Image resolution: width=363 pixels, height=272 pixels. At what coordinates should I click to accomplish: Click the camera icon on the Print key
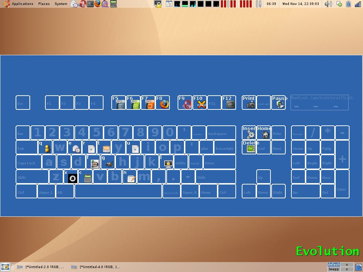[x=251, y=104]
